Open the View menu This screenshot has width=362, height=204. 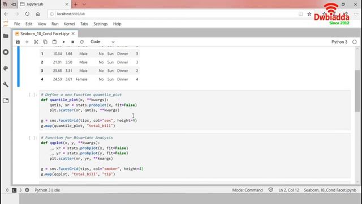pos(42,24)
